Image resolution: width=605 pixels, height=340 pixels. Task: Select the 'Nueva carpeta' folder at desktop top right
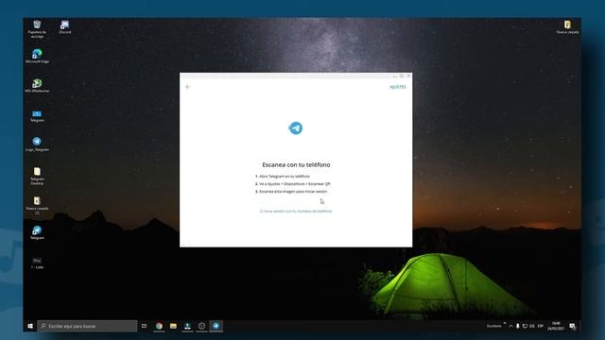click(x=567, y=27)
